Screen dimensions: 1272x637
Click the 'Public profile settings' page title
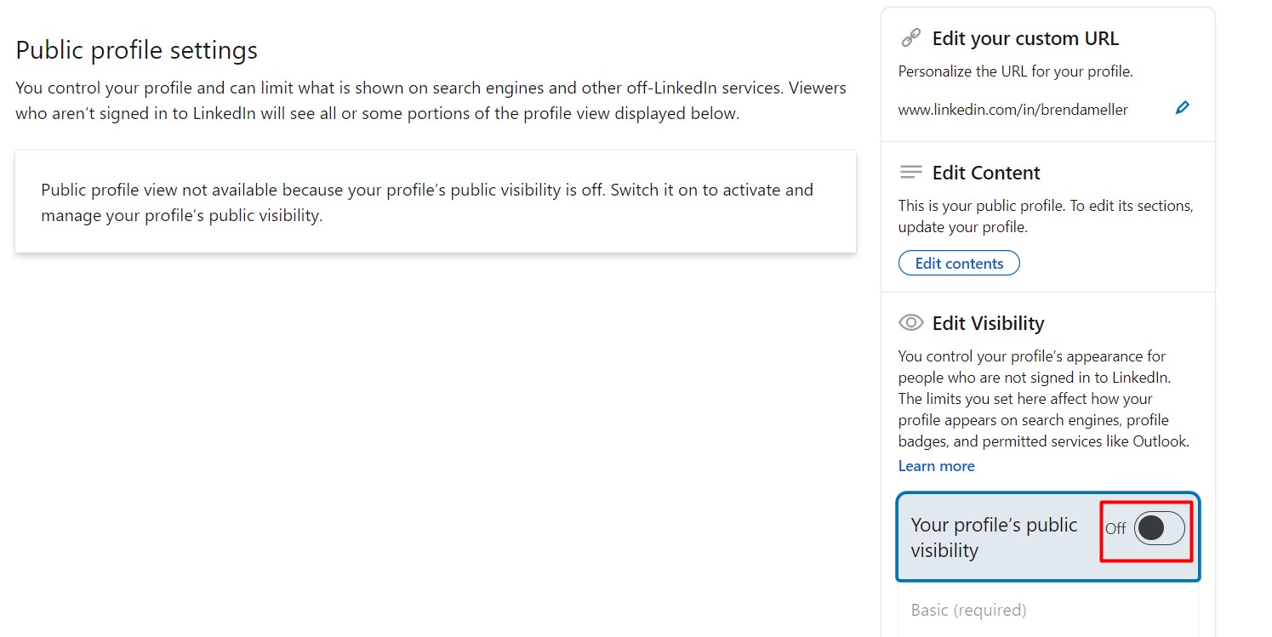pyautogui.click(x=136, y=50)
